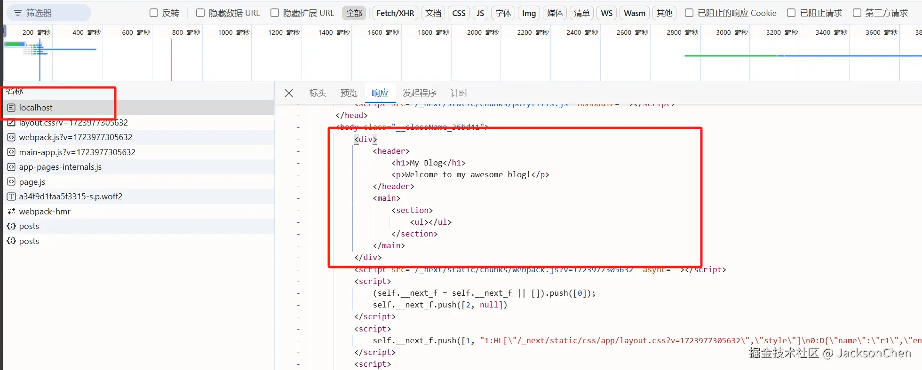Select the page.js request
This screenshot has height=370, width=922.
click(138, 182)
